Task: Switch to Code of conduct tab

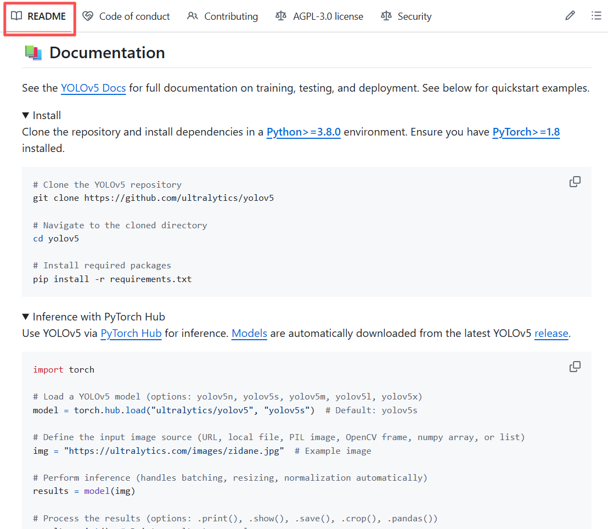Action: click(126, 16)
